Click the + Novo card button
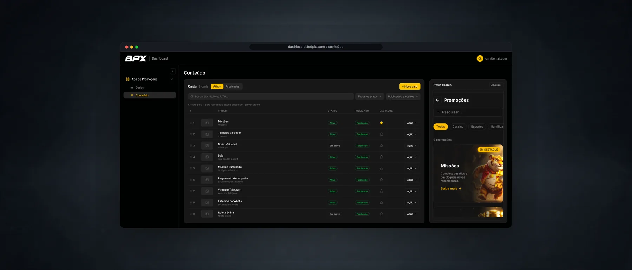The width and height of the screenshot is (632, 270). 410,86
